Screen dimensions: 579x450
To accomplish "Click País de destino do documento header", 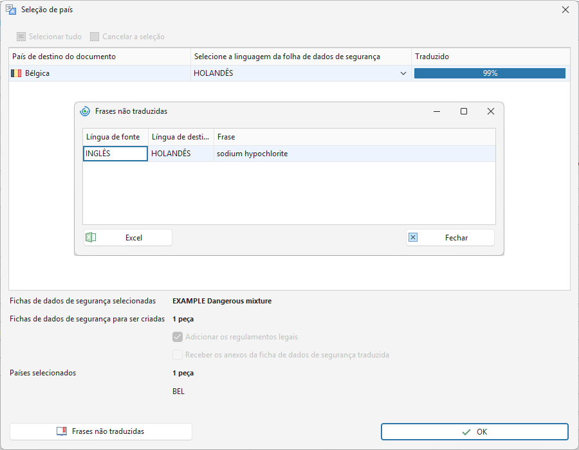I will click(x=100, y=57).
